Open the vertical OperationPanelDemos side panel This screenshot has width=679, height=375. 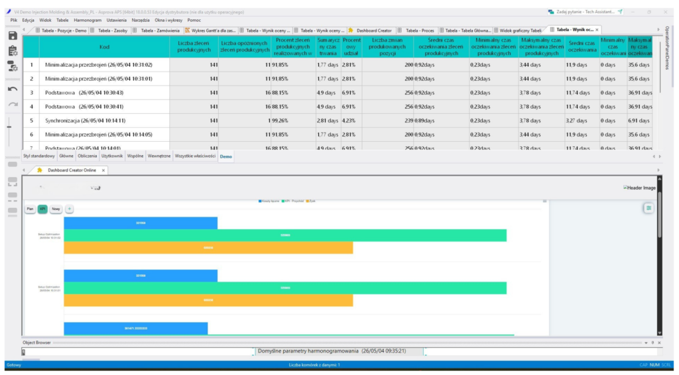click(667, 48)
